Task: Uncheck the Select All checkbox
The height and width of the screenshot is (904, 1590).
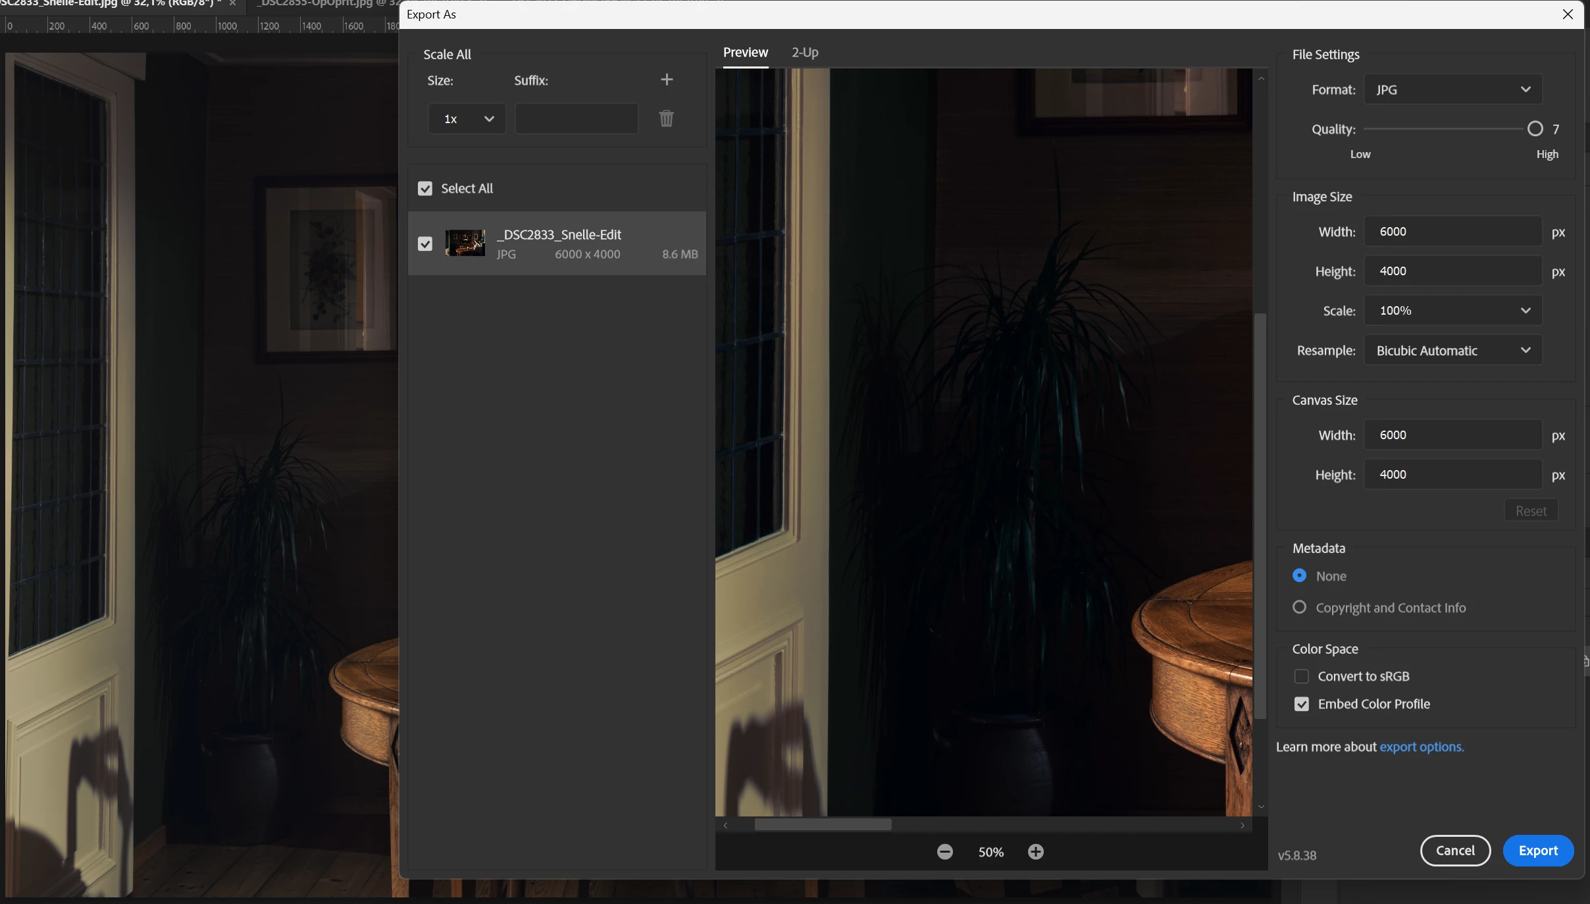Action: pos(425,189)
